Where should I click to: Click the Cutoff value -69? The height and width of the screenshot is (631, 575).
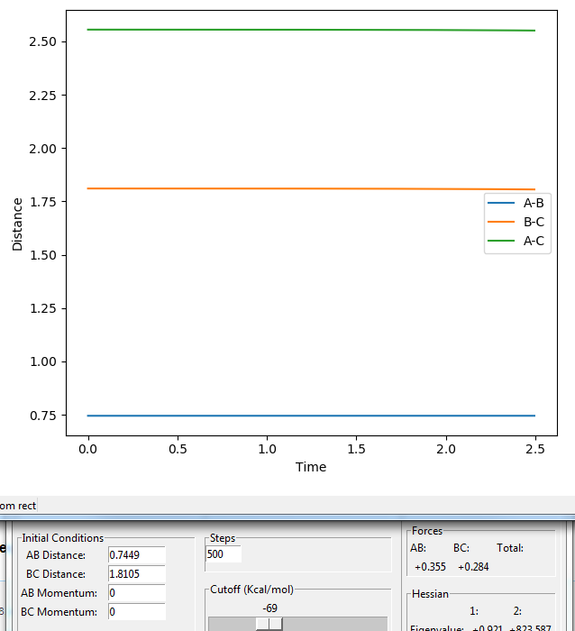click(269, 608)
